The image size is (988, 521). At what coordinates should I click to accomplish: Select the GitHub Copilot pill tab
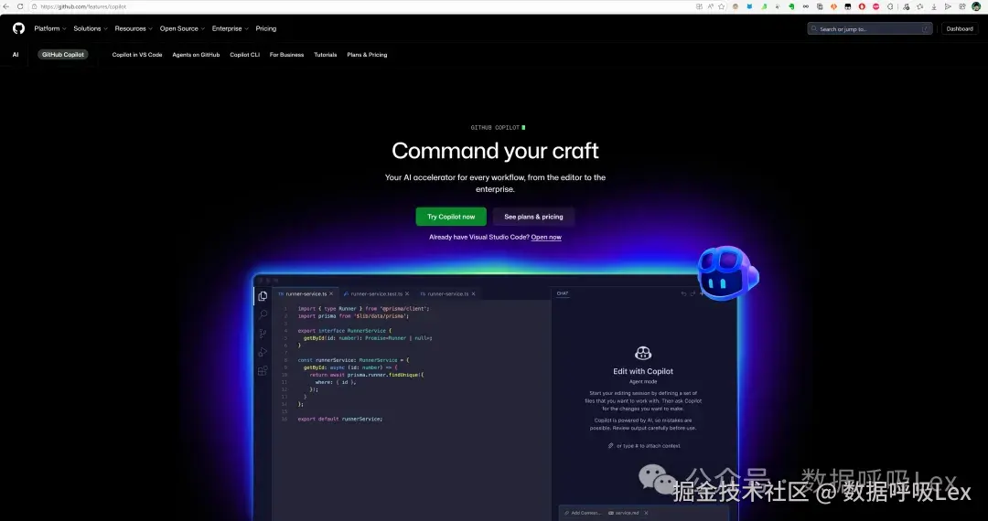tap(63, 55)
